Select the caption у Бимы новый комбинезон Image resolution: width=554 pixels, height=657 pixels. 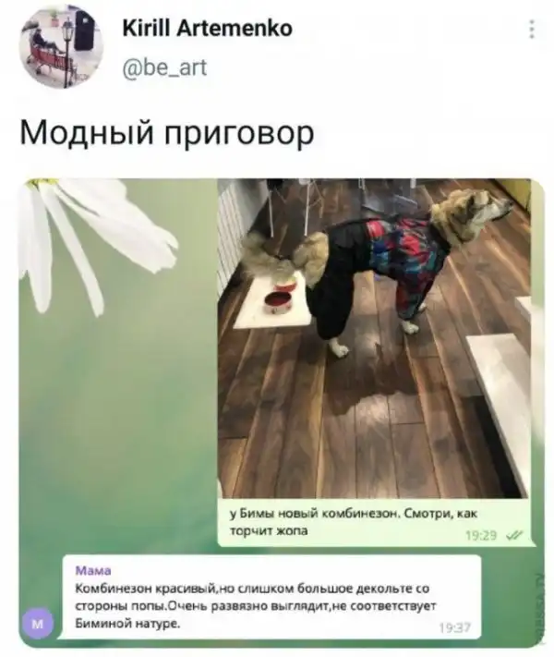(x=354, y=522)
